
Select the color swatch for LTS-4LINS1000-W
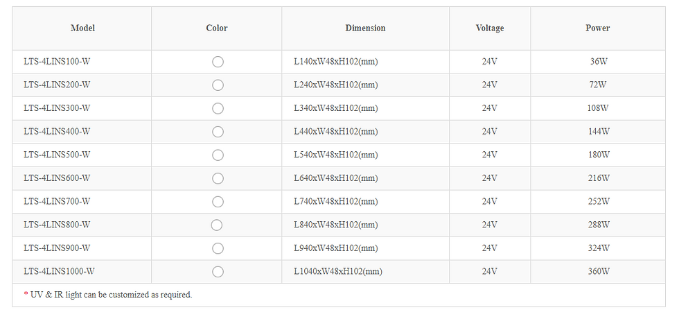coord(218,272)
